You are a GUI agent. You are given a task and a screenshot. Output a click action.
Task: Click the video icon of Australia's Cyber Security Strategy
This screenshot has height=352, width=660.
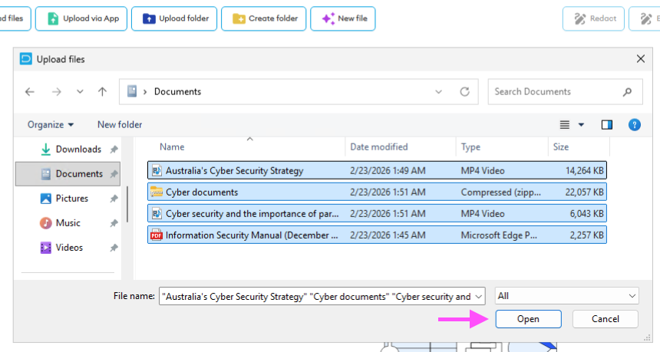pos(157,170)
